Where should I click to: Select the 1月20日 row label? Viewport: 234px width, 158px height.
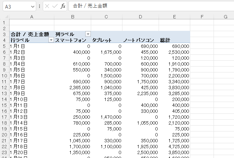click(32, 152)
